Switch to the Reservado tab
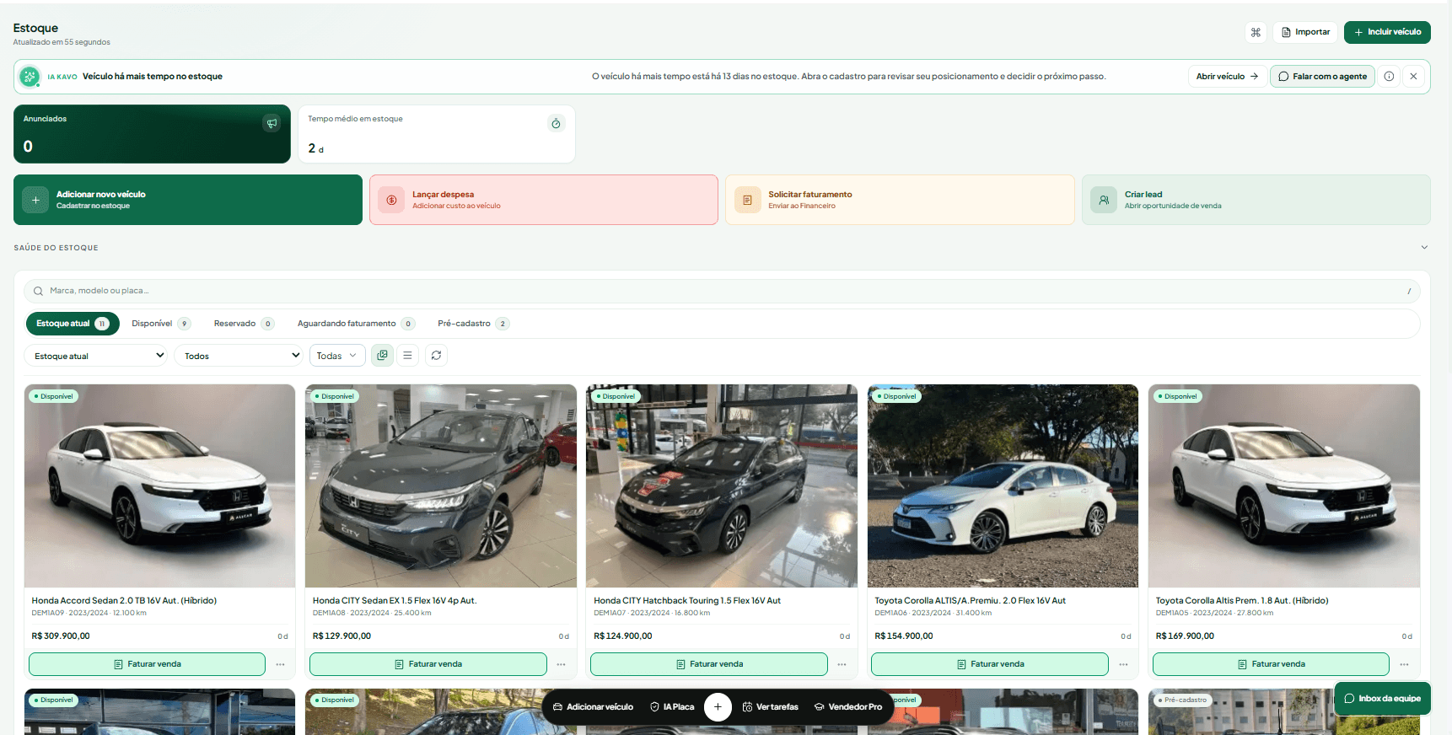This screenshot has width=1452, height=735. click(x=244, y=324)
